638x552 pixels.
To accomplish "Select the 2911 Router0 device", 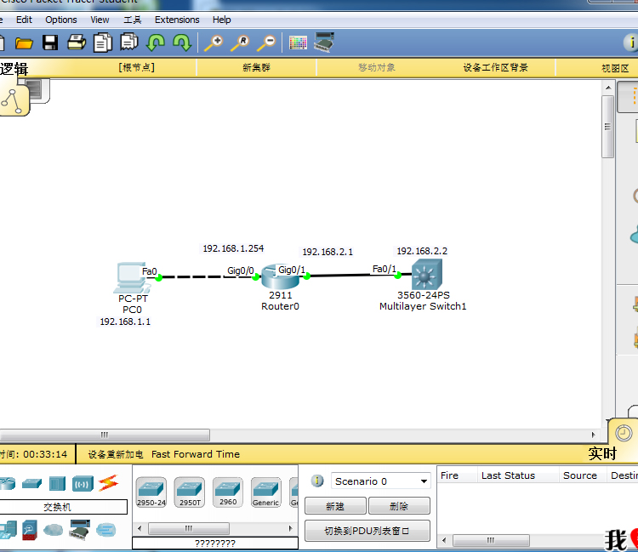I will [x=280, y=276].
